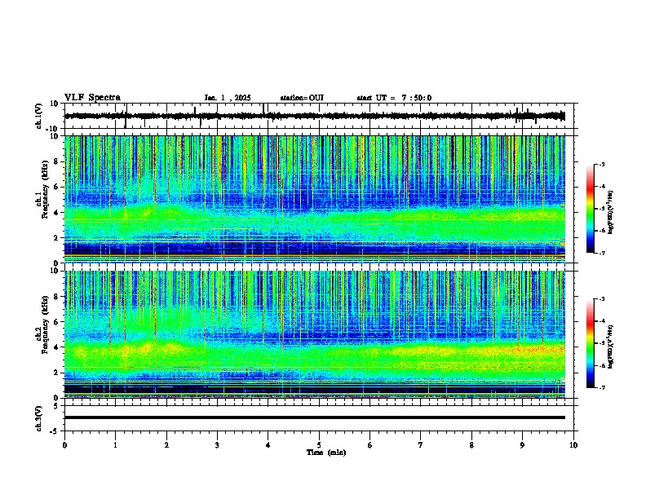The image size is (646, 499).
Task: Click the 'ch.3(V)' axis label
Action: tap(39, 418)
